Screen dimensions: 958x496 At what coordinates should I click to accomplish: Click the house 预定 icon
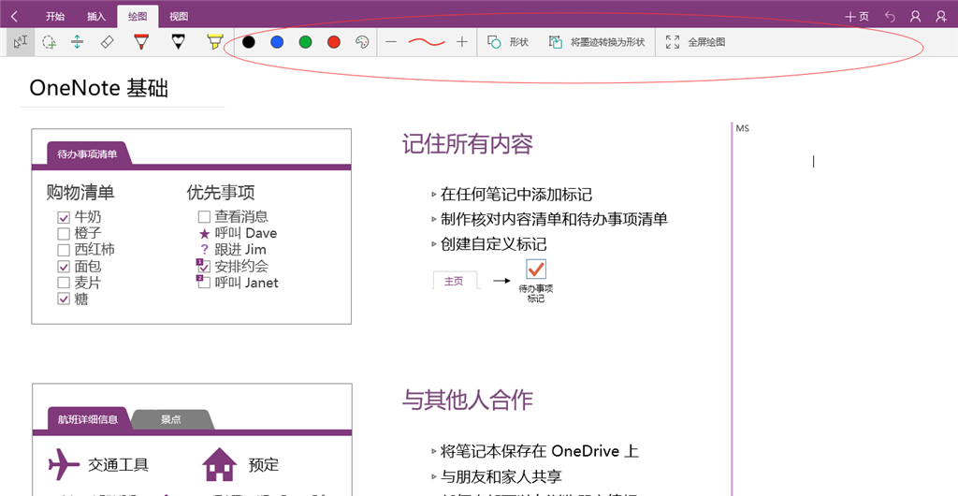[x=219, y=464]
